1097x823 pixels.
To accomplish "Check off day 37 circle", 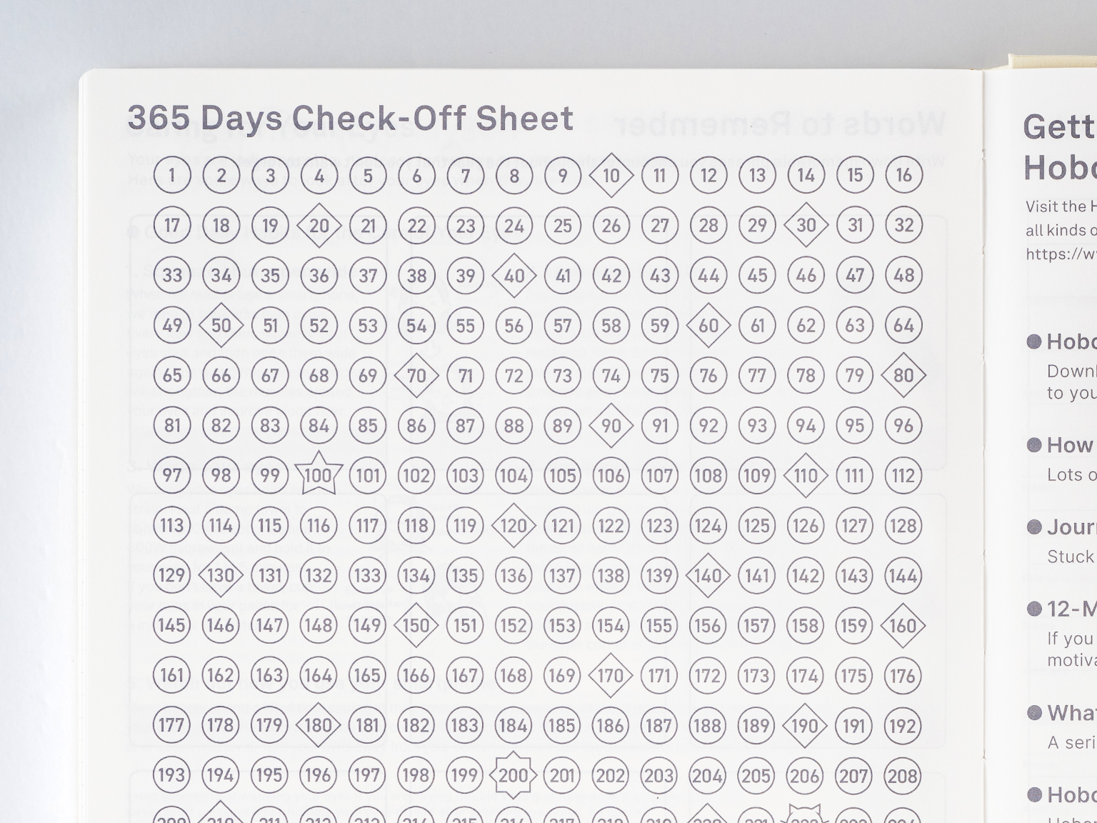I will (368, 275).
